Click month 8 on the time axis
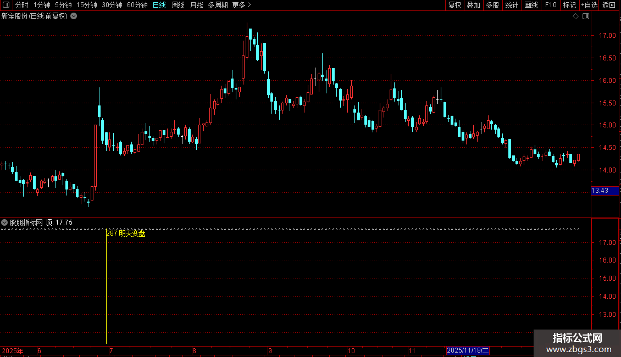621x357 pixels. click(x=194, y=350)
